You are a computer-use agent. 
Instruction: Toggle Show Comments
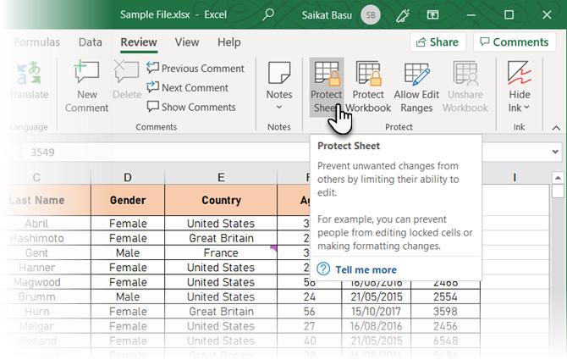click(191, 107)
